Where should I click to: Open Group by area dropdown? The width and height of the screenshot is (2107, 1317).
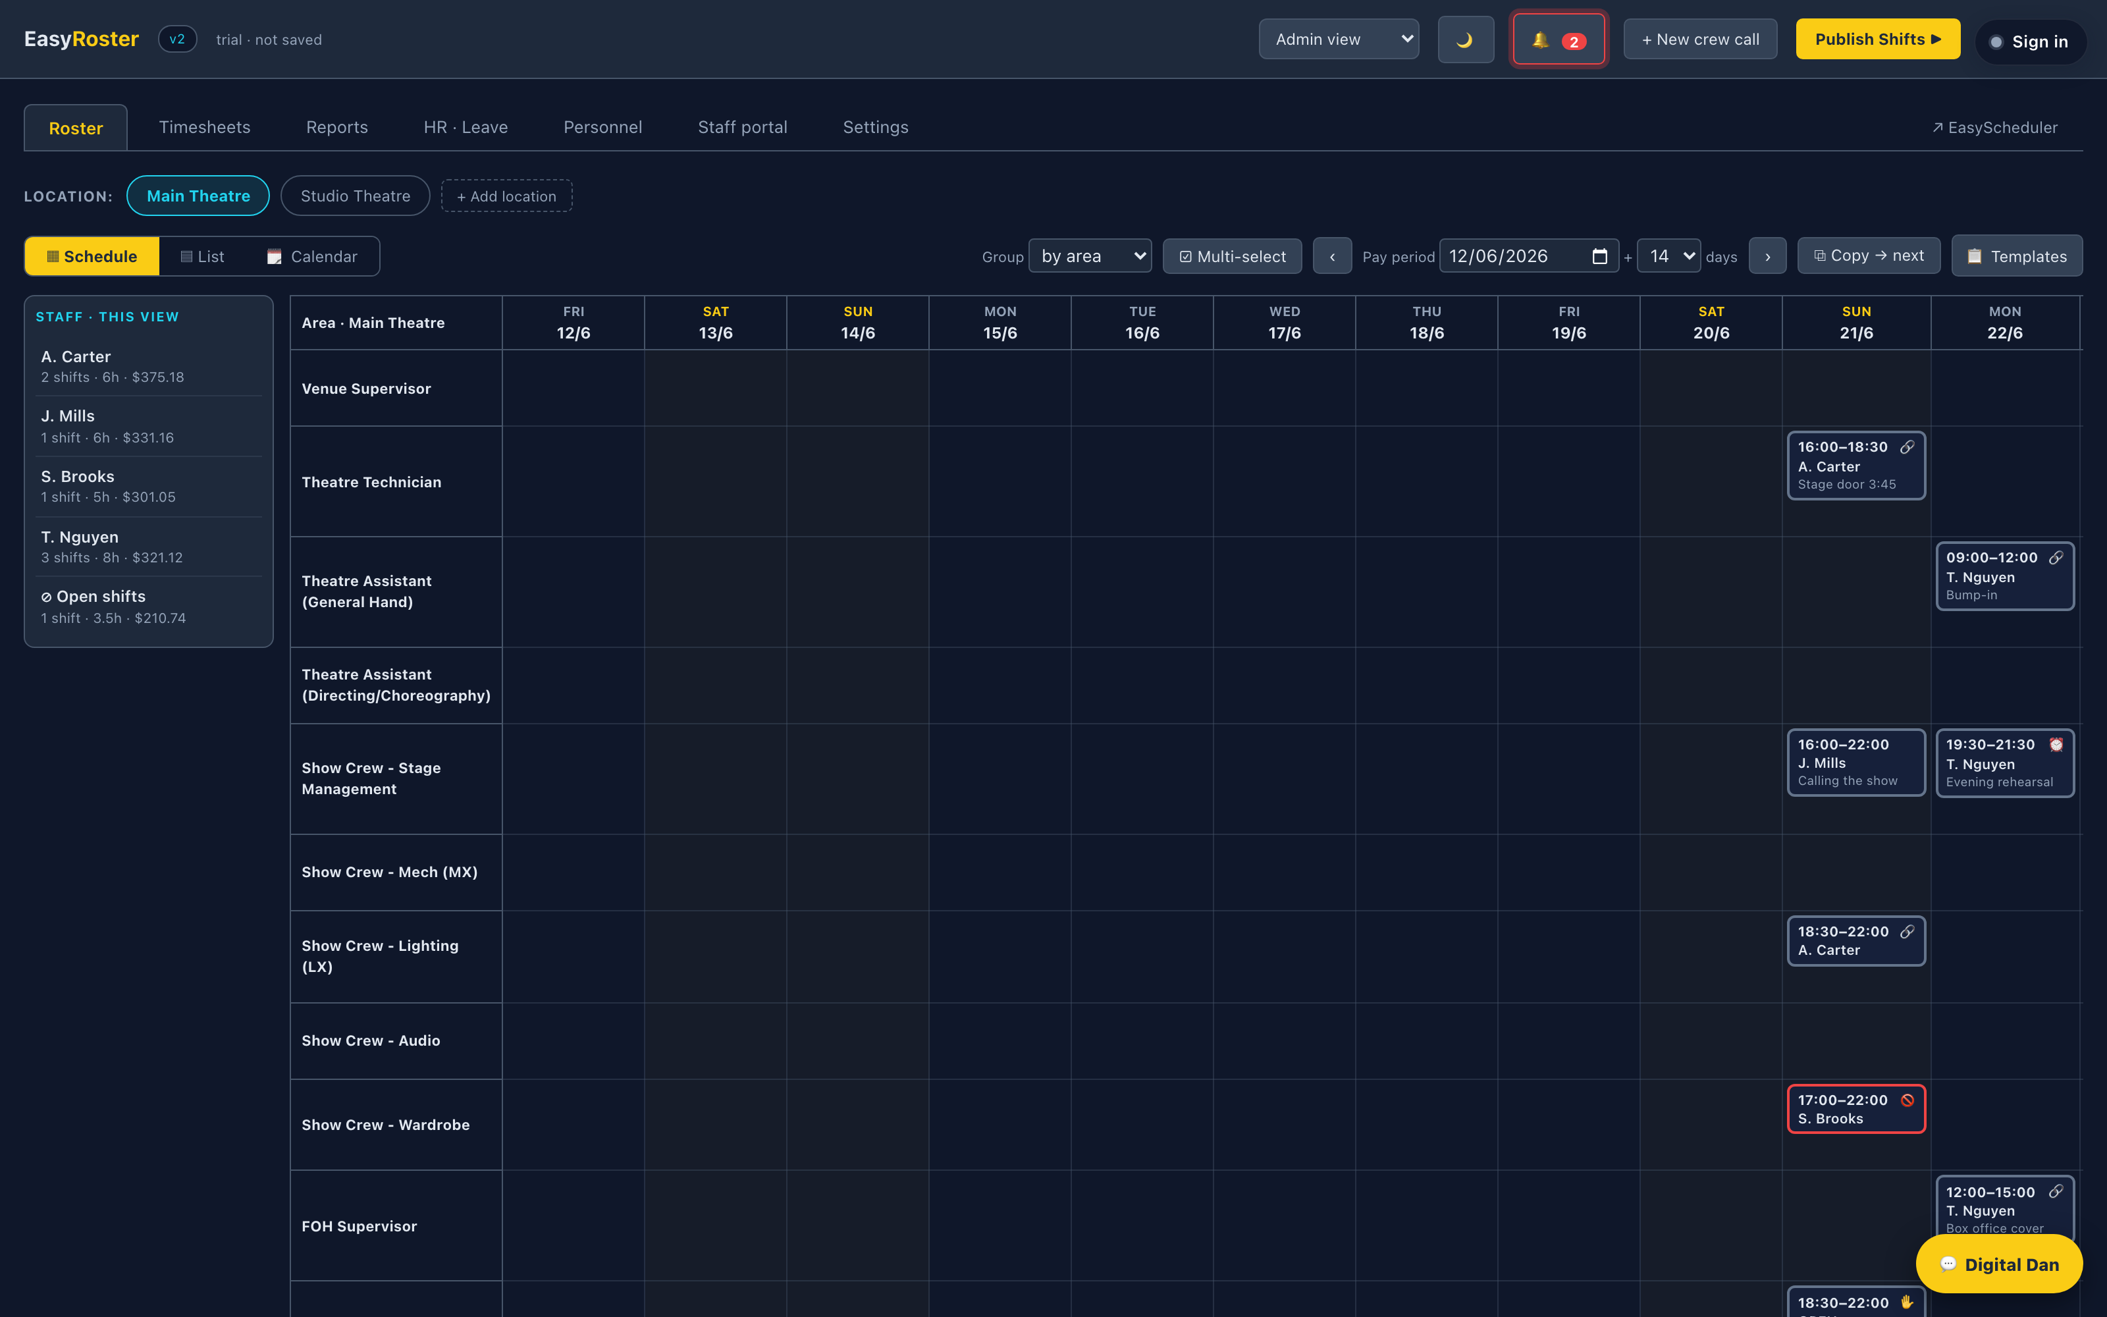click(1090, 256)
